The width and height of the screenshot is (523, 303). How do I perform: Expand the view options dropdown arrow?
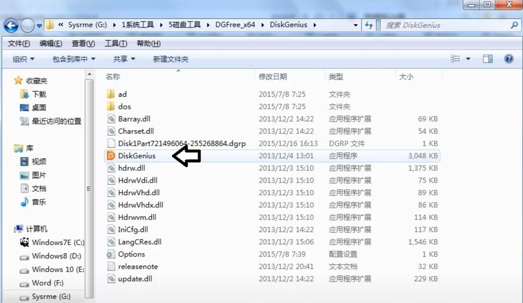(x=468, y=59)
